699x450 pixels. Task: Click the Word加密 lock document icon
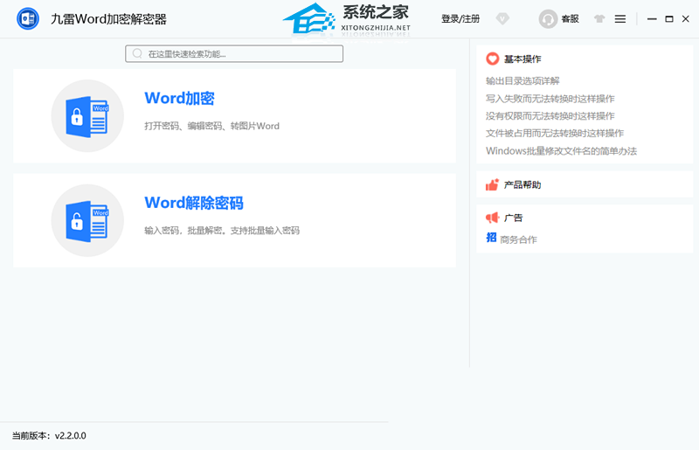pos(87,116)
